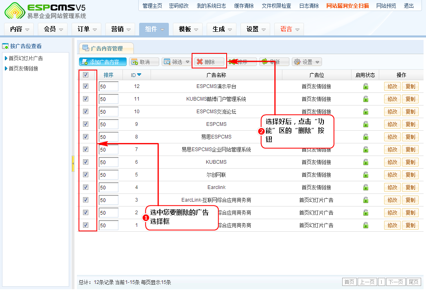Click 添加广告内容 button
The image size is (426, 290).
(103, 62)
